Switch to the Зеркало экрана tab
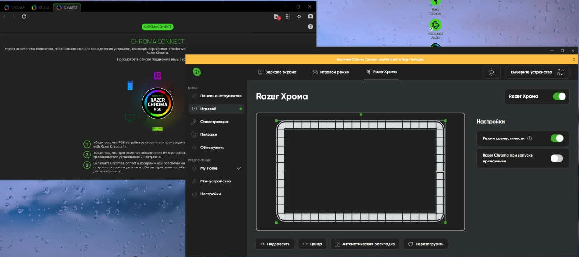Viewport: 579px width, 257px height. [x=277, y=72]
